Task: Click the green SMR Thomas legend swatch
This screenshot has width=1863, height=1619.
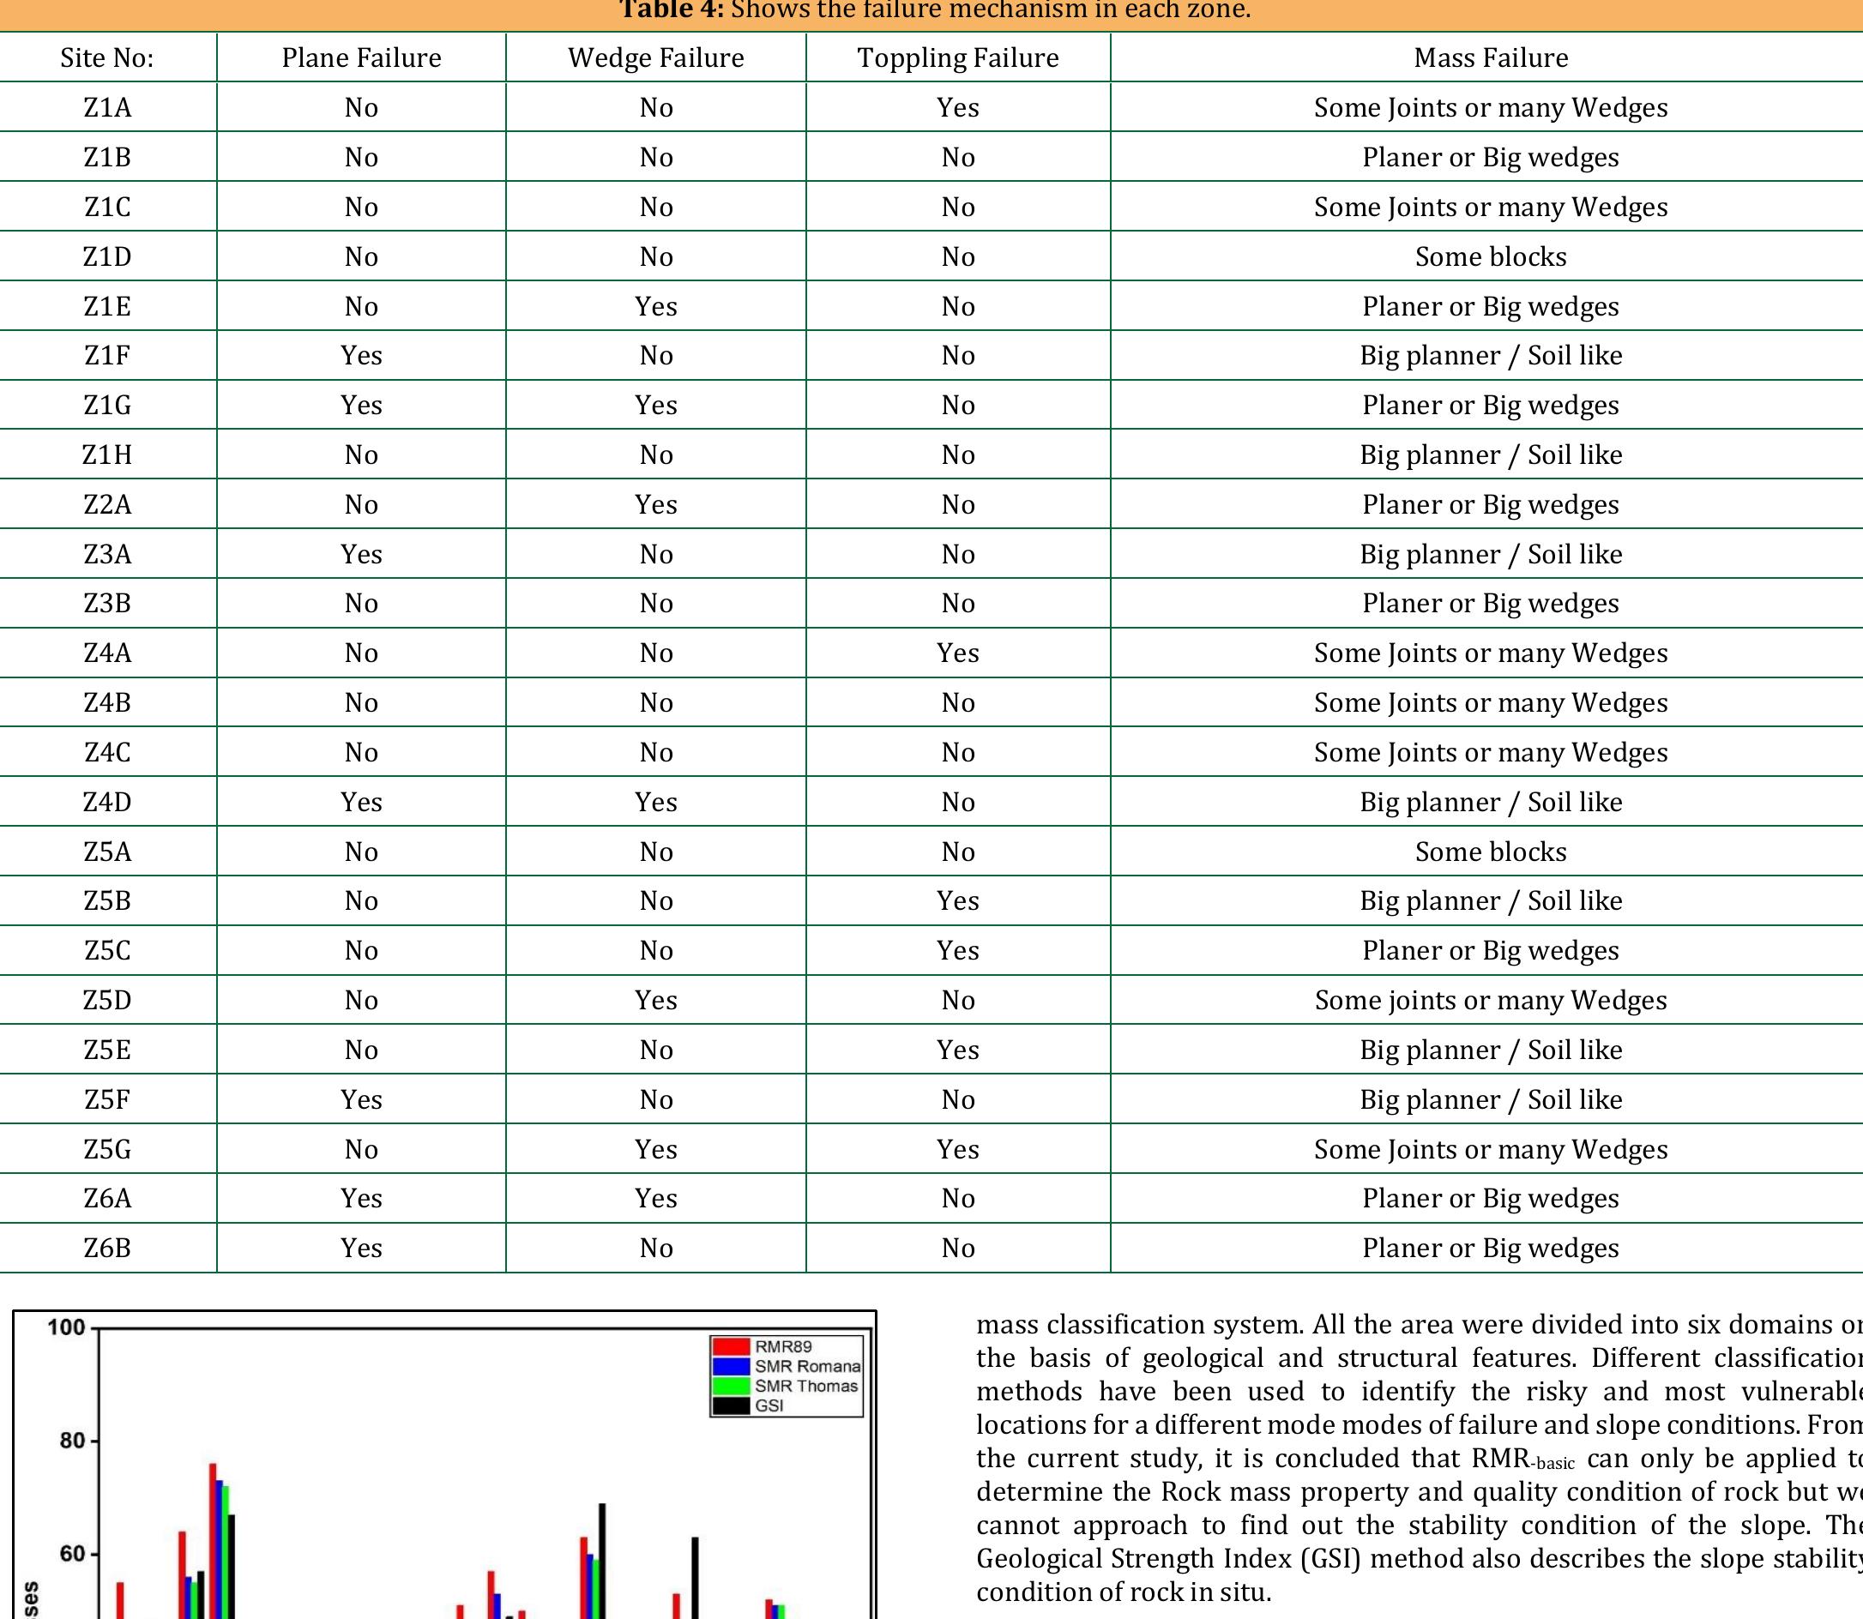Action: coord(731,1386)
